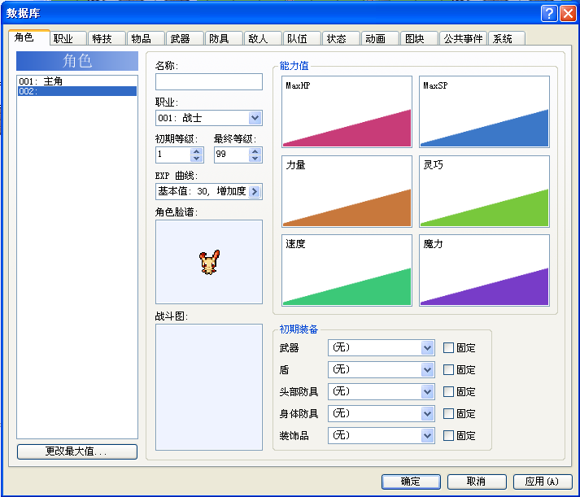Check 固定 for the 头部防具 slot
The image size is (580, 497).
pyautogui.click(x=448, y=391)
